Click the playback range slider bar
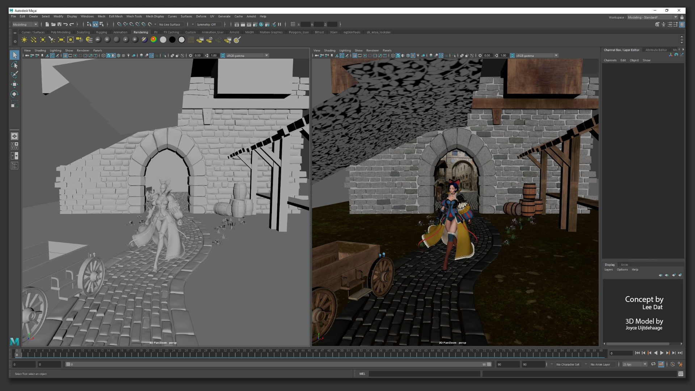 (x=278, y=364)
